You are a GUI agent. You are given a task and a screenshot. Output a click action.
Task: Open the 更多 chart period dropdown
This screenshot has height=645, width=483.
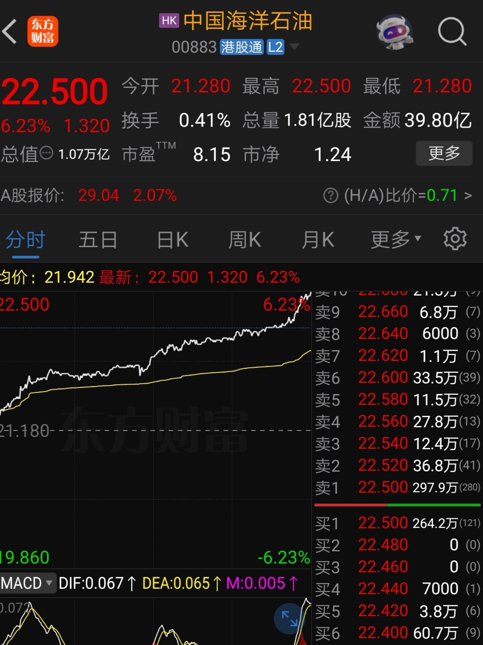click(x=396, y=239)
